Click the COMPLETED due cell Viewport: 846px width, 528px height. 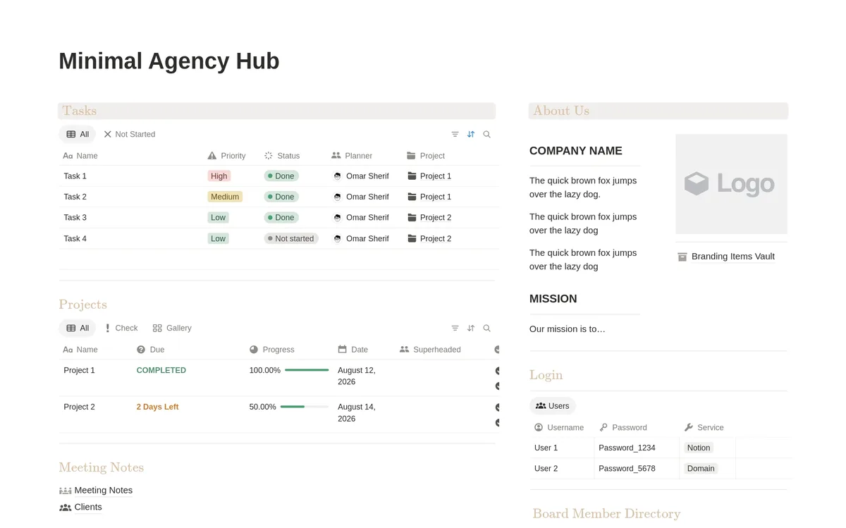coord(188,378)
